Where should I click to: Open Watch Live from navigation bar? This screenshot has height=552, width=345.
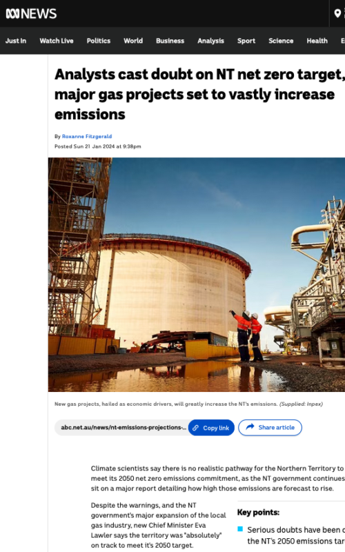pyautogui.click(x=57, y=41)
